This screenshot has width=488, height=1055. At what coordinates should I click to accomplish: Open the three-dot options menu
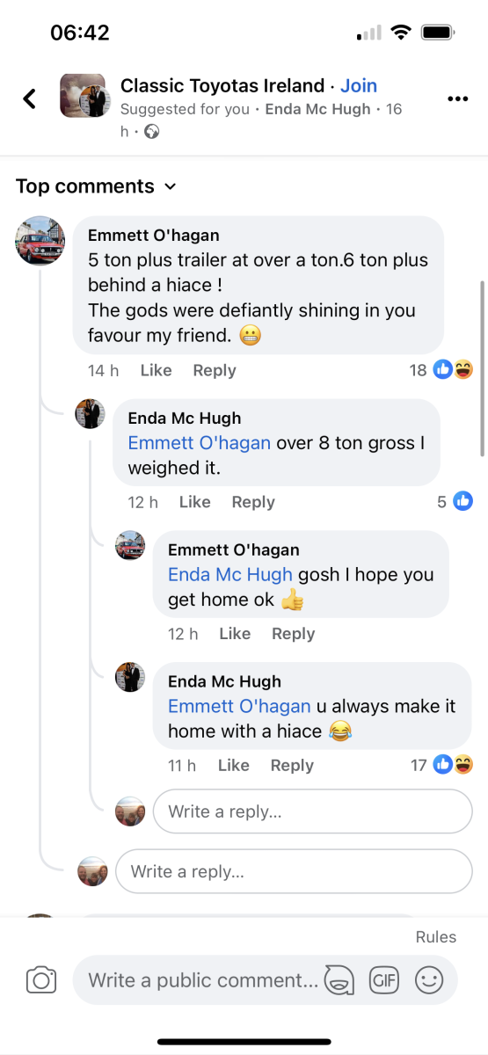tap(458, 98)
